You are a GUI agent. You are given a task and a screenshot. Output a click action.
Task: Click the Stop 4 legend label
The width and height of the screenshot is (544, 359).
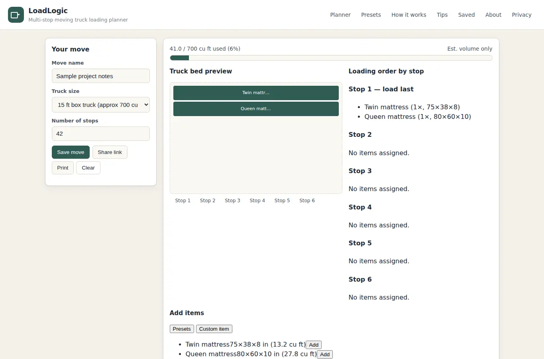257,201
